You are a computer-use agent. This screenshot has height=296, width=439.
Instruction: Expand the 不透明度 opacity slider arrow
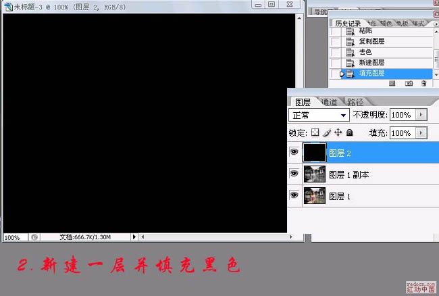423,115
